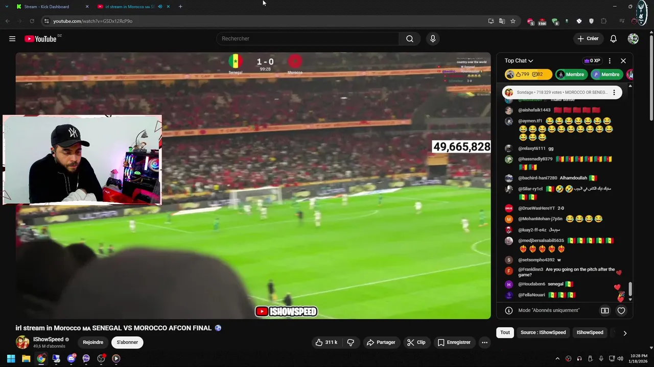Open chat options three-dot menu
Screen dimensions: 654x367
click(610, 61)
